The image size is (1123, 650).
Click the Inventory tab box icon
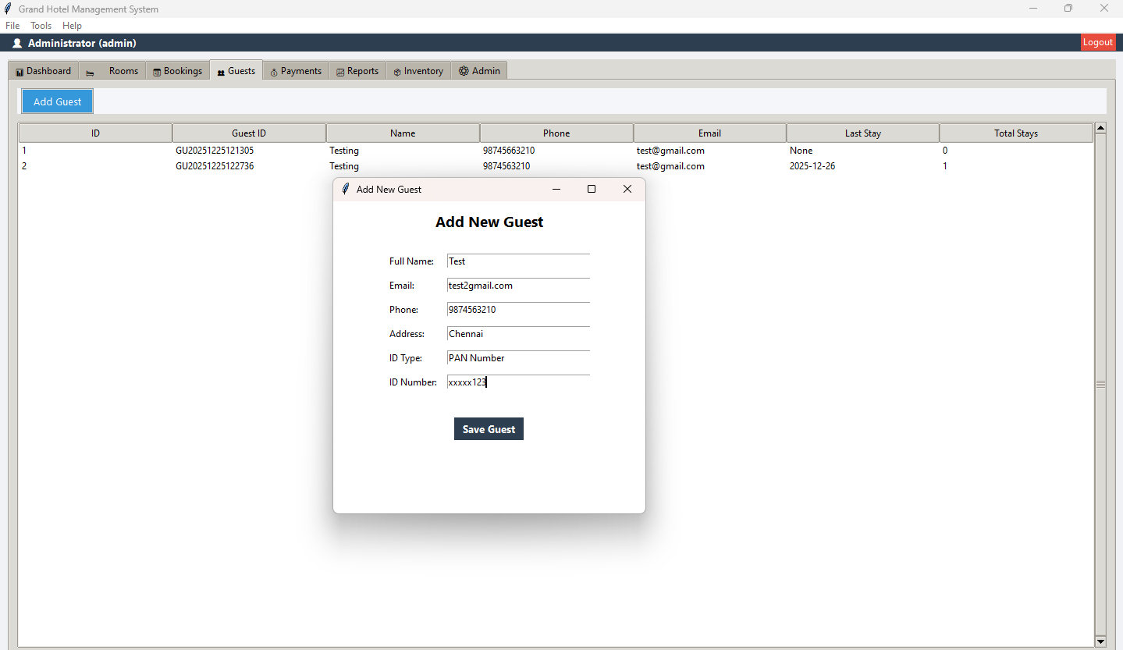point(396,72)
